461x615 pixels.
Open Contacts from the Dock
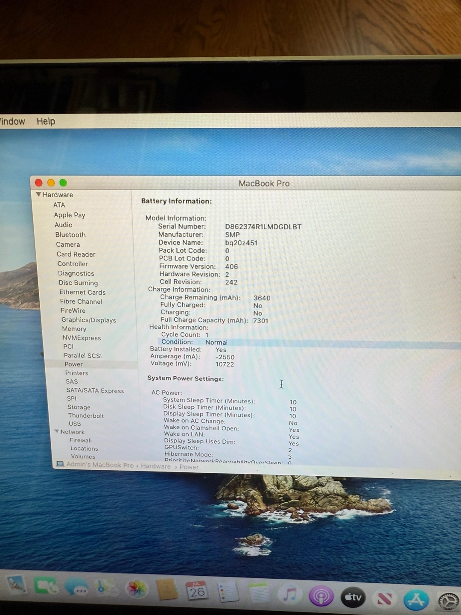(x=167, y=590)
